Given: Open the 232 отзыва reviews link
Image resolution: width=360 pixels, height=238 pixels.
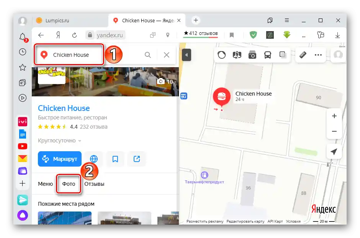Looking at the screenshot, I should pyautogui.click(x=94, y=127).
